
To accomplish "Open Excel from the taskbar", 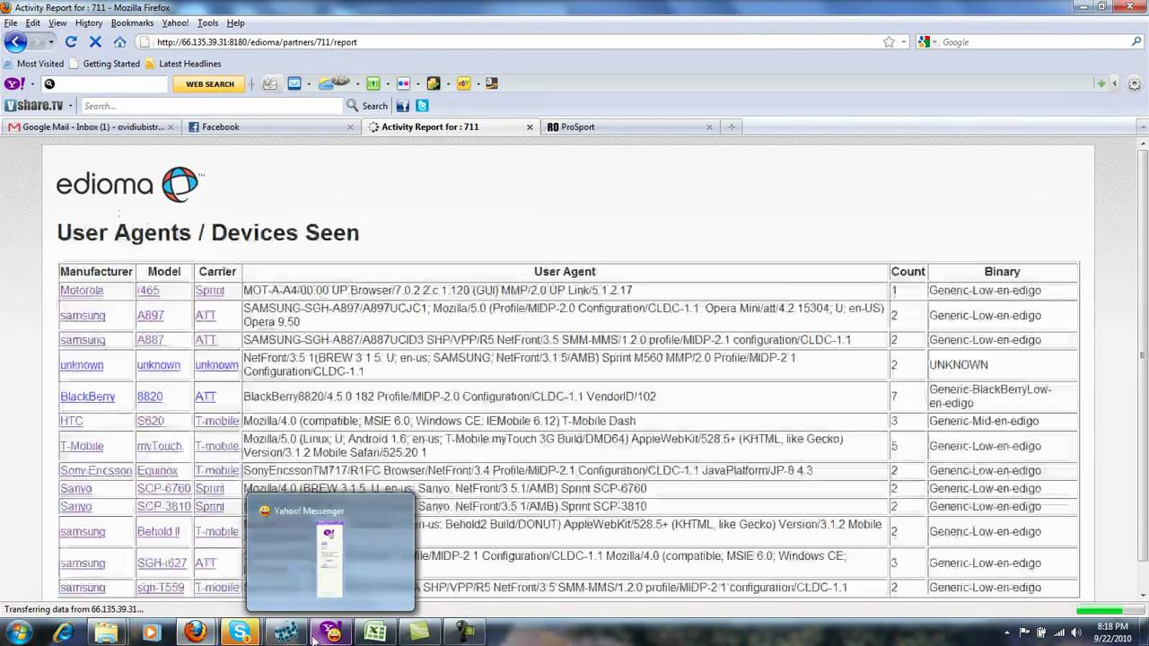I will click(375, 633).
